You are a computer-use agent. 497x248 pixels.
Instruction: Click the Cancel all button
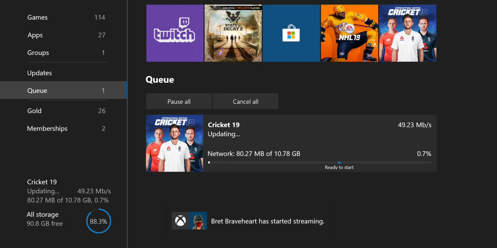(246, 101)
